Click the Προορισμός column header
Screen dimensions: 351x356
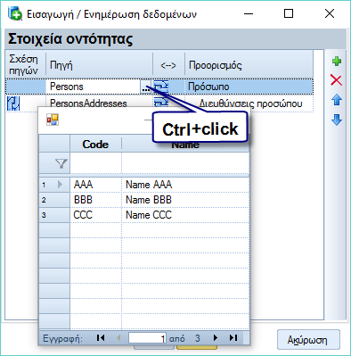click(249, 64)
